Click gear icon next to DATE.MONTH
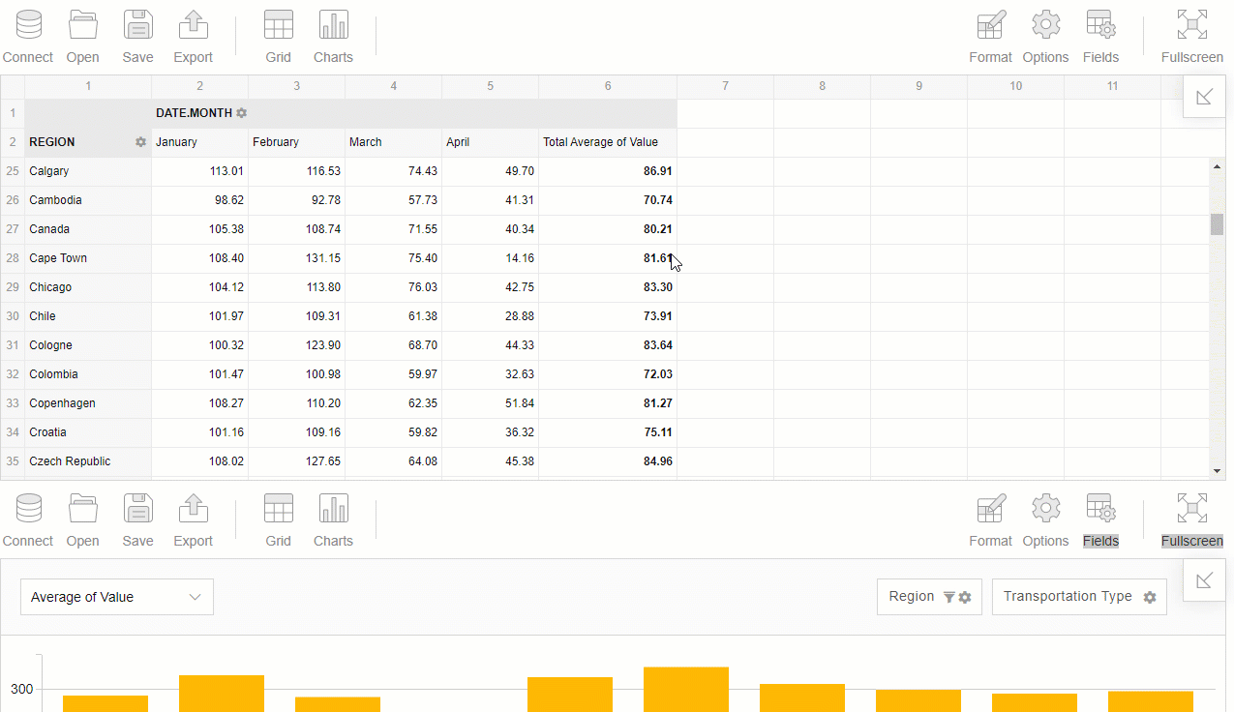Viewport: 1234px width, 712px height. pyautogui.click(x=242, y=113)
